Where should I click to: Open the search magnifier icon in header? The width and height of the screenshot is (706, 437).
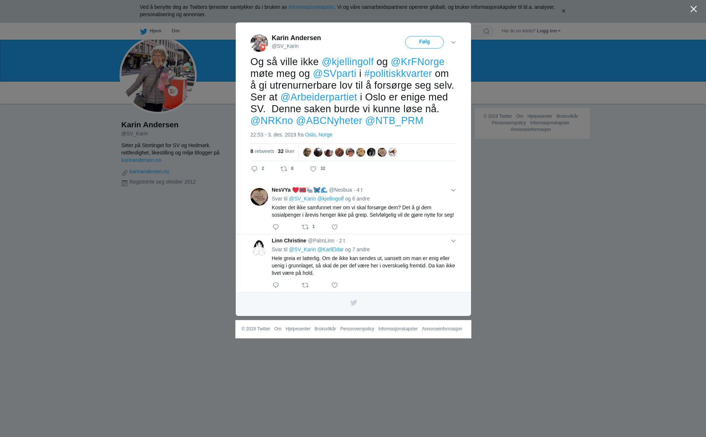[486, 31]
